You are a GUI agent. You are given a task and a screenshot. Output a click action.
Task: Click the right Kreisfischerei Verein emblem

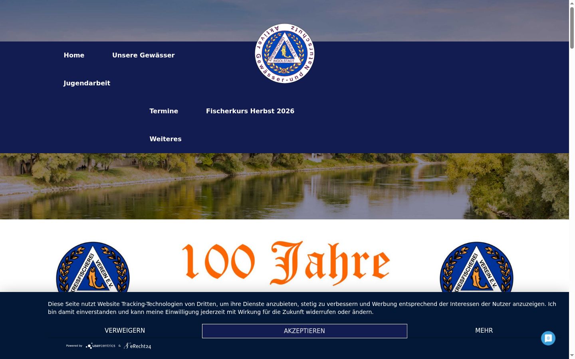476,267
